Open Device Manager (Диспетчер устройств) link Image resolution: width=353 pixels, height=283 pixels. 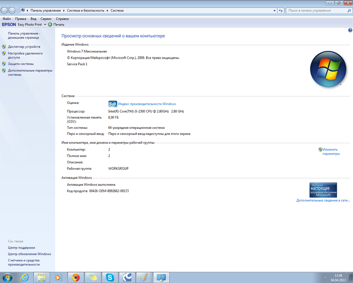point(24,46)
